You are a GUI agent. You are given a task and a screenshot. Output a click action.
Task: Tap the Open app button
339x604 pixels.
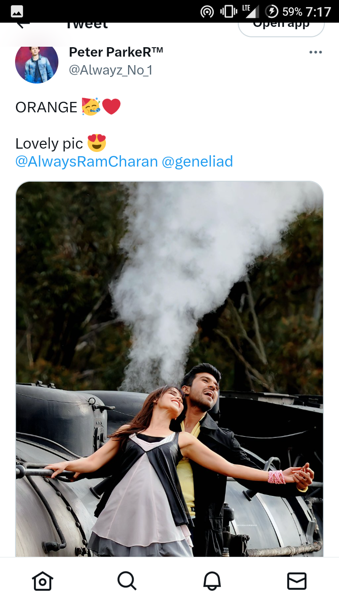281,26
